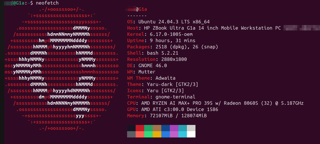
Task: Click the dark blue swatch in top row
Action: click(x=166, y=128)
